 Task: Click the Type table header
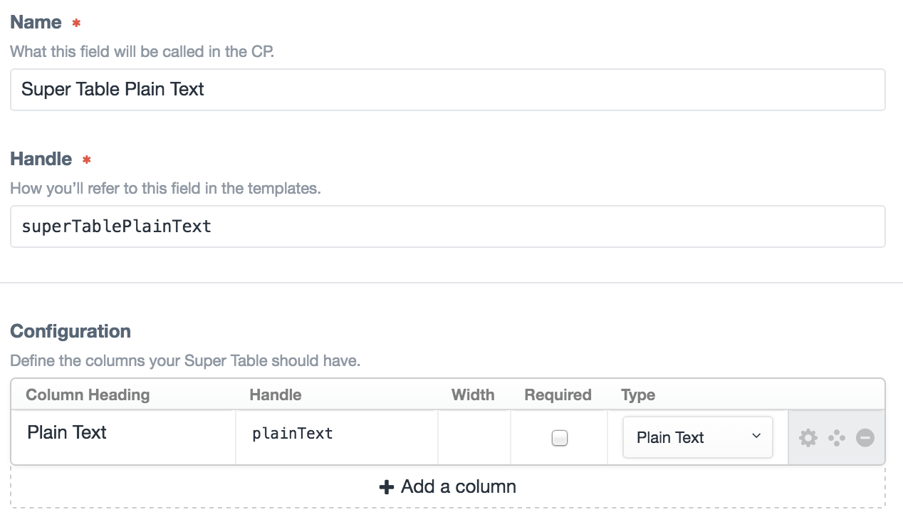[x=637, y=395]
